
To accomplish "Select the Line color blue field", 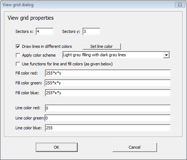I will pyautogui.click(x=108, y=128).
